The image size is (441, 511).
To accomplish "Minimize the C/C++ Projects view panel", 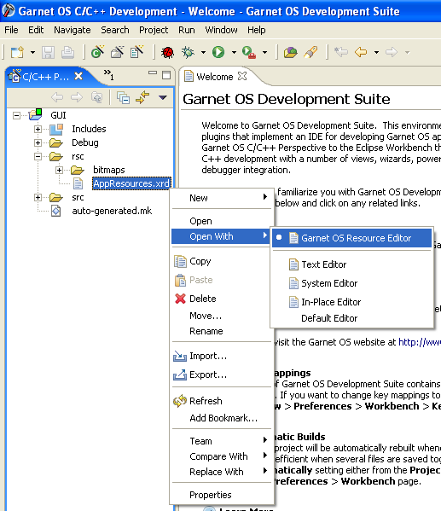I will click(x=153, y=73).
